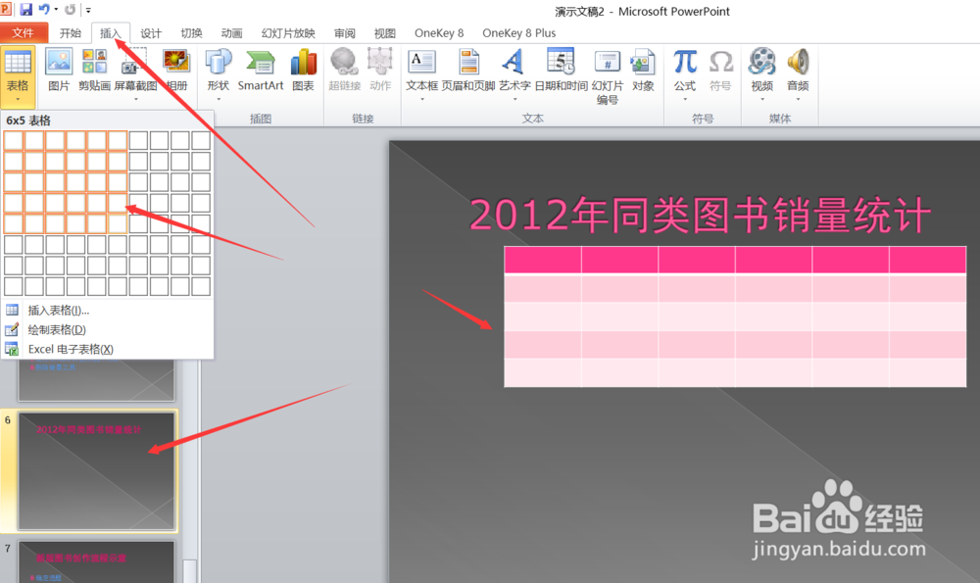Save the presentation from Quick Access Toolbar

pyautogui.click(x=24, y=9)
